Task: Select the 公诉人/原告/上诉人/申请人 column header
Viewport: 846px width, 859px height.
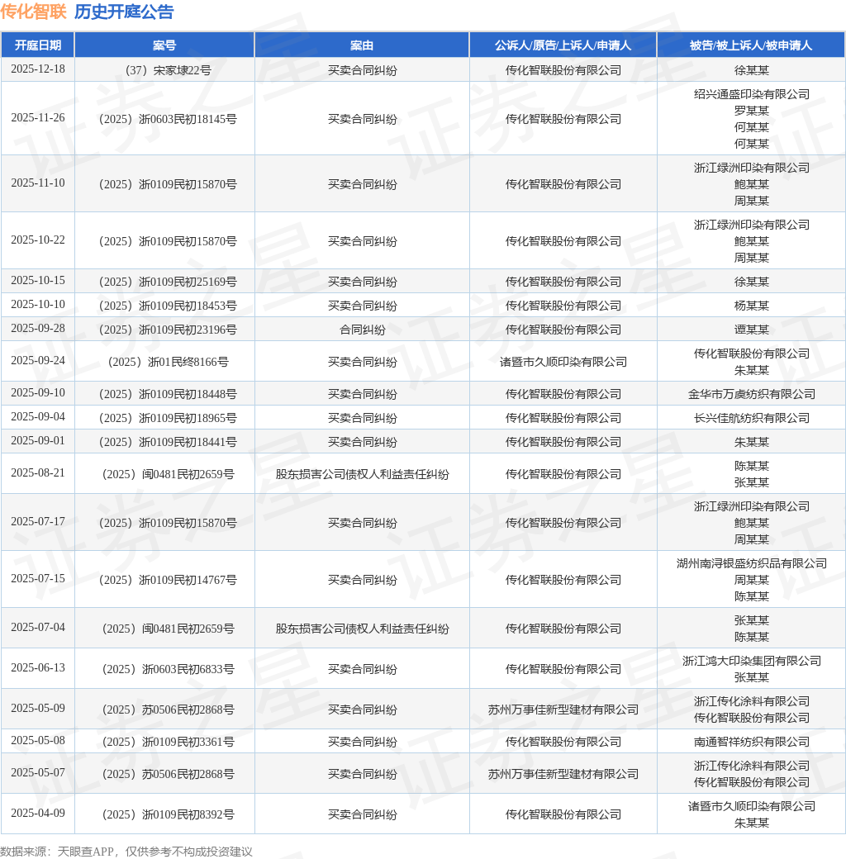Action: 563,45
